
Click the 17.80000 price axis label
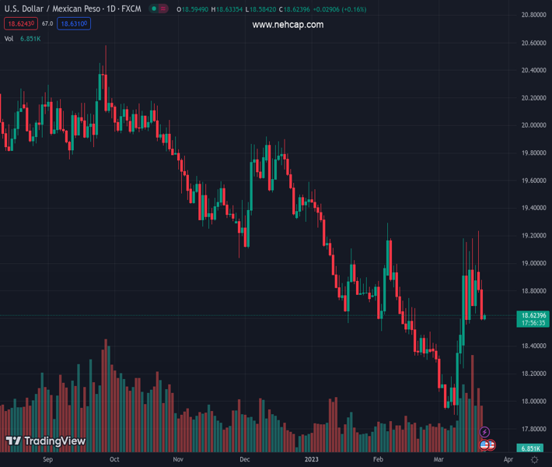[533, 429]
